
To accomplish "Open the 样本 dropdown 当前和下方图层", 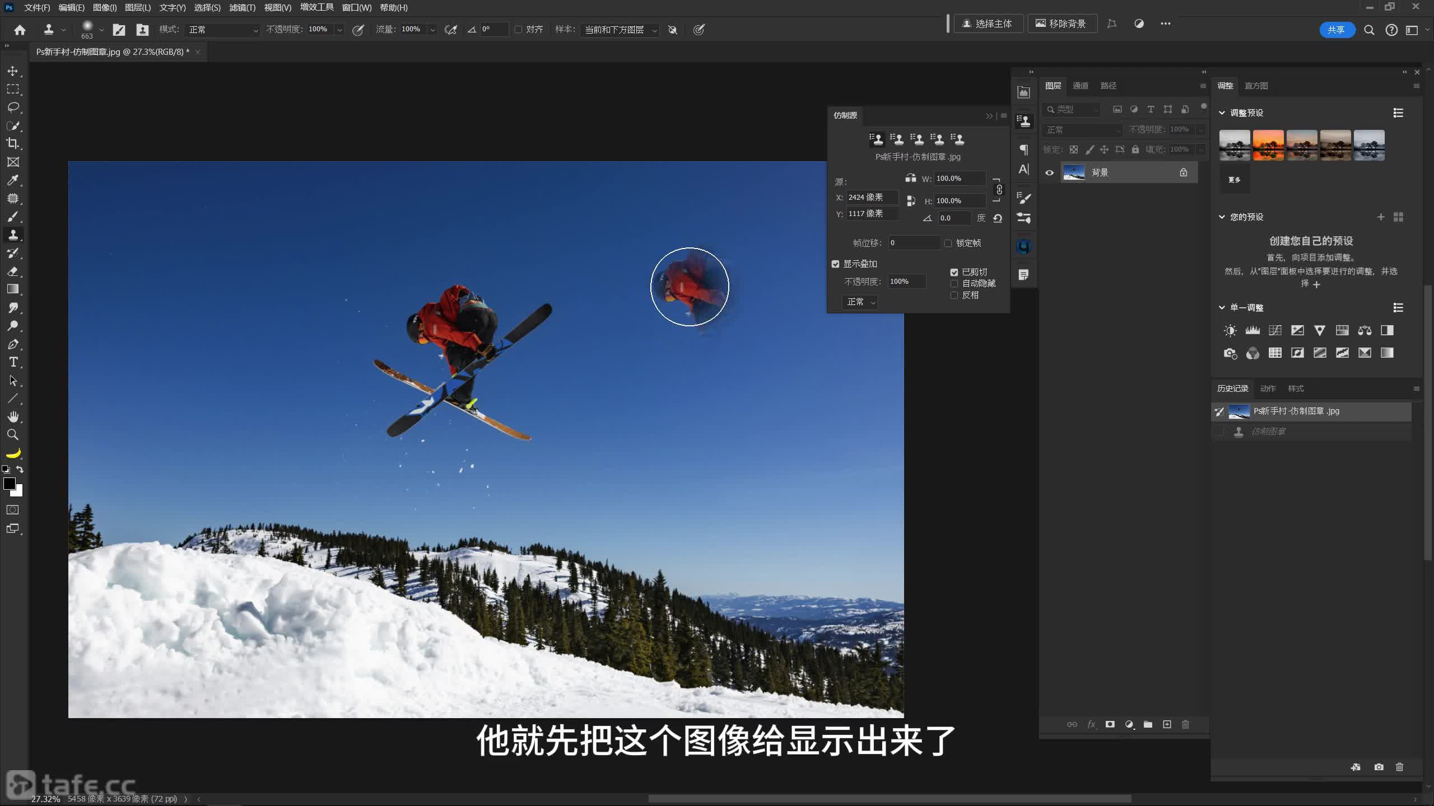I will [620, 30].
